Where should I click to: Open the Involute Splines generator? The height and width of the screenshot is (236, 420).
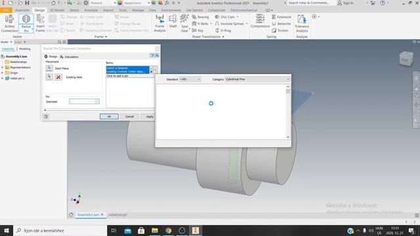[x=230, y=24]
